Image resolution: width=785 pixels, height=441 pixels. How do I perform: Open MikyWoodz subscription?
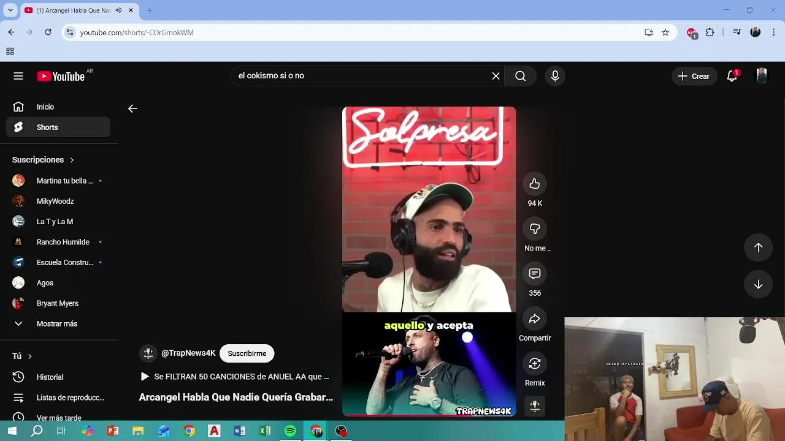coord(58,201)
